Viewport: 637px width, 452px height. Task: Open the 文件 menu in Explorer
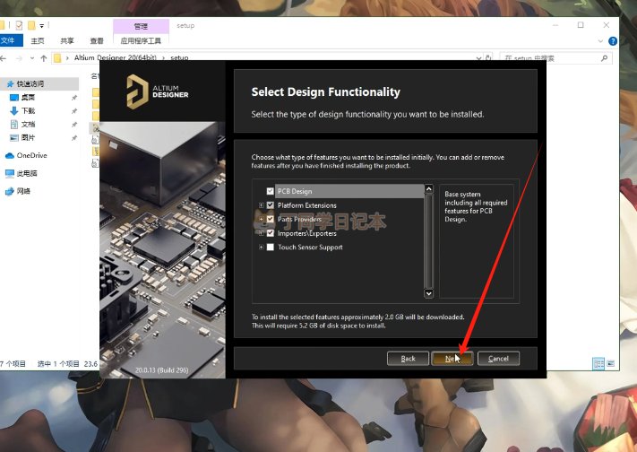pos(10,40)
